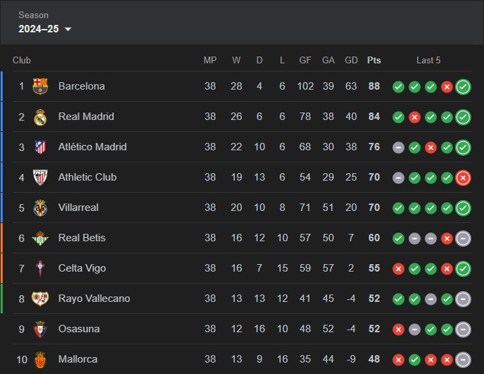Click the Real Betis club crest
Viewport: 484px width, 374px height.
tap(40, 238)
